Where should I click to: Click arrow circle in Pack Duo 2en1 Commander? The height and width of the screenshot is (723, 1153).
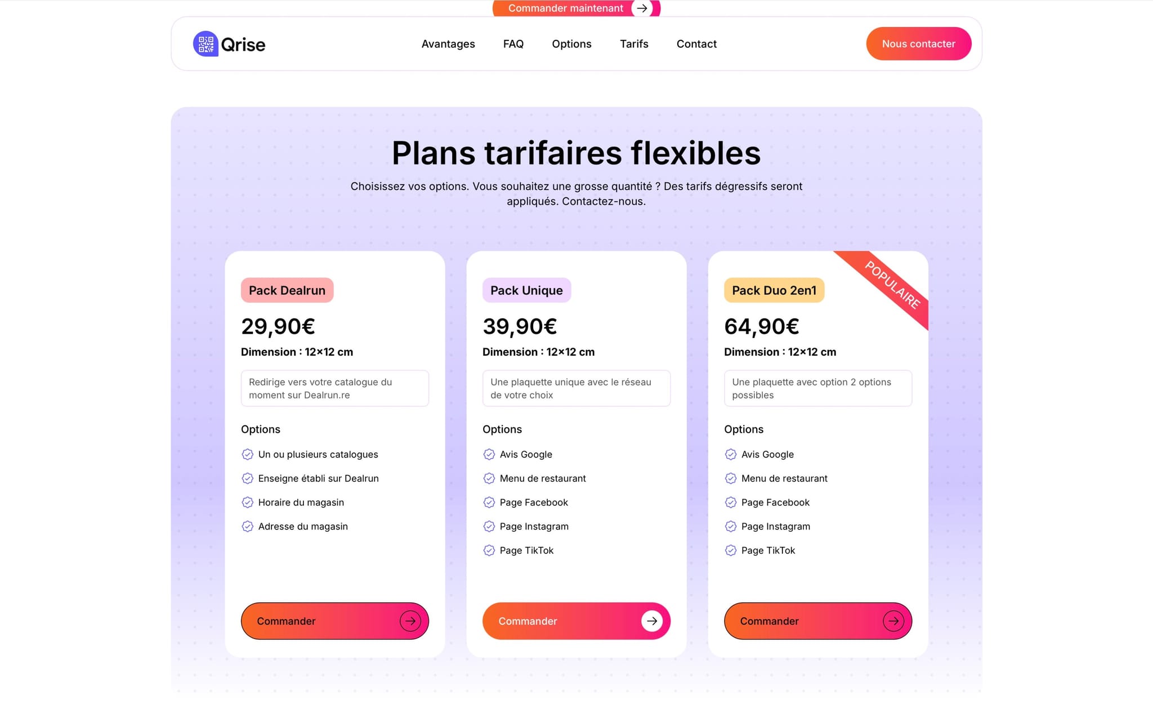[x=893, y=621]
